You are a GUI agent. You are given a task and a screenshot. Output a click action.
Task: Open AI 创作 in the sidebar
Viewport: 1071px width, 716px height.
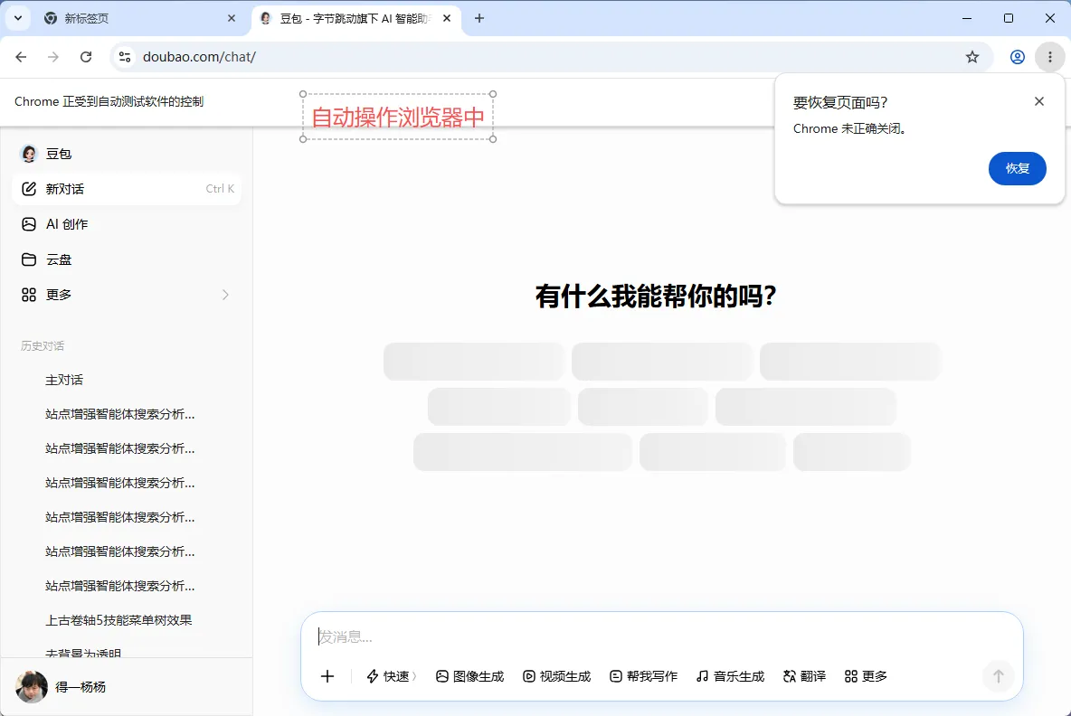127,224
